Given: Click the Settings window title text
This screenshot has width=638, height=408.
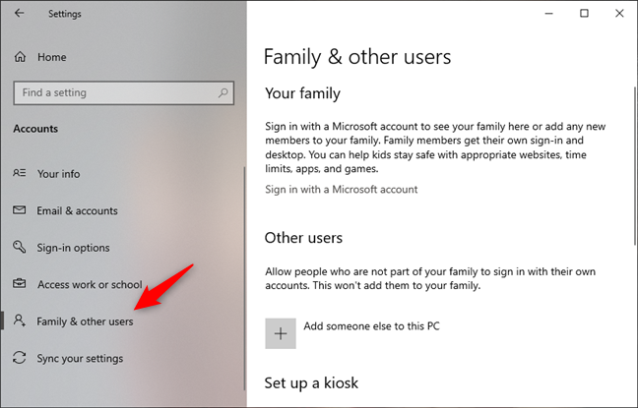Looking at the screenshot, I should coord(65,14).
